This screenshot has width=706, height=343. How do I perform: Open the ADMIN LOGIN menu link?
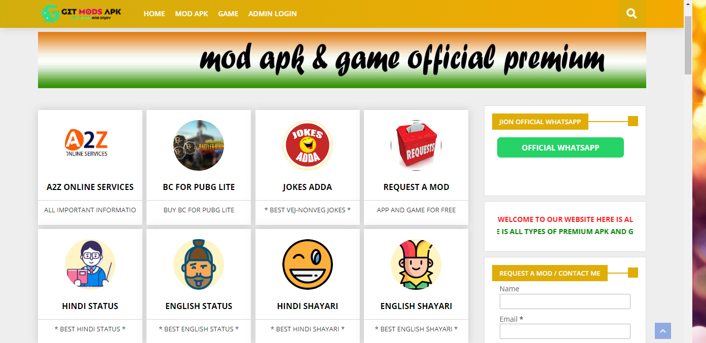[x=273, y=14]
